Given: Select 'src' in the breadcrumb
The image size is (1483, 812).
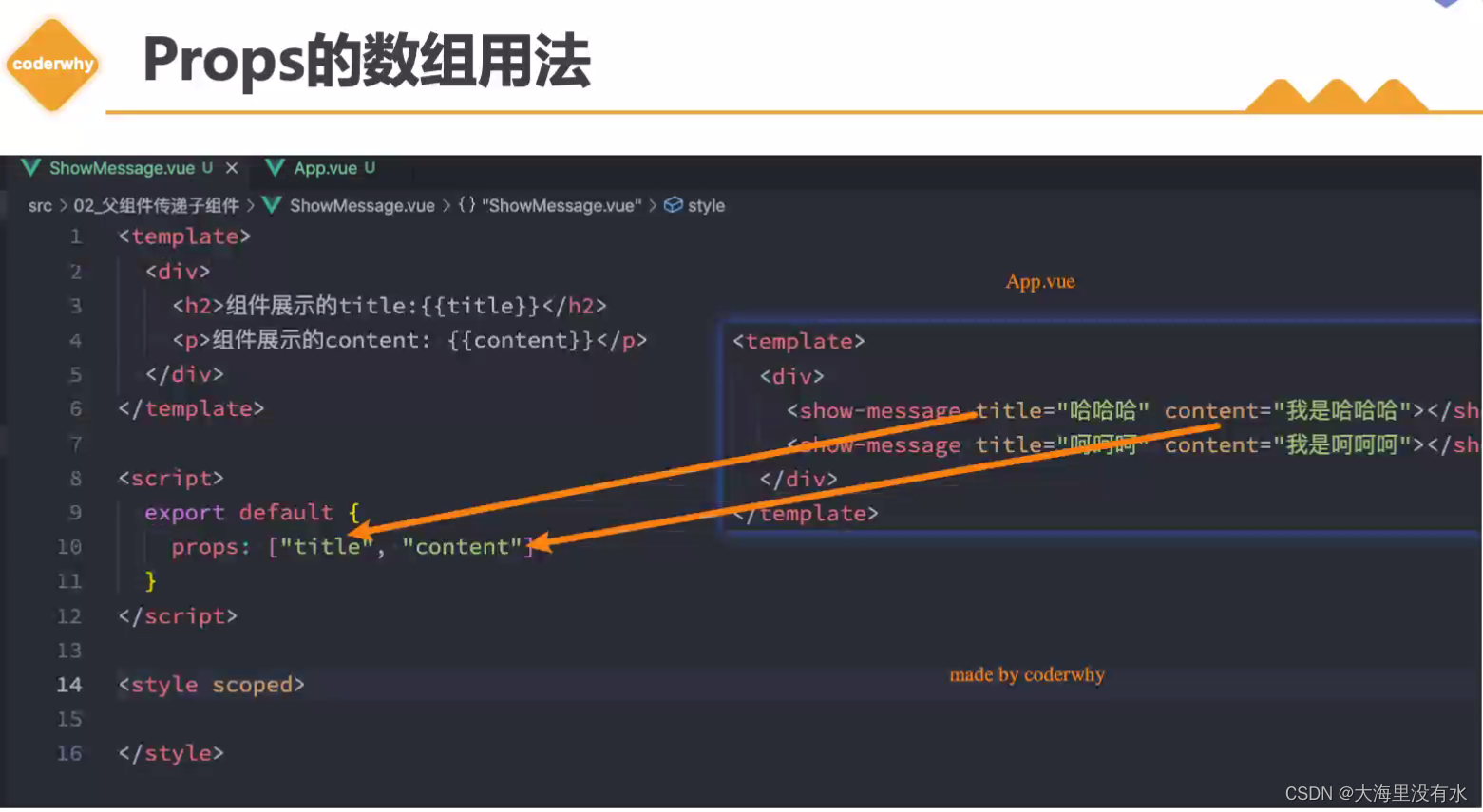Looking at the screenshot, I should (40, 205).
